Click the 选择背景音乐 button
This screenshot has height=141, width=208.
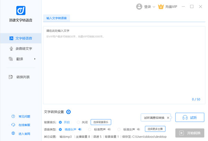click(101, 122)
